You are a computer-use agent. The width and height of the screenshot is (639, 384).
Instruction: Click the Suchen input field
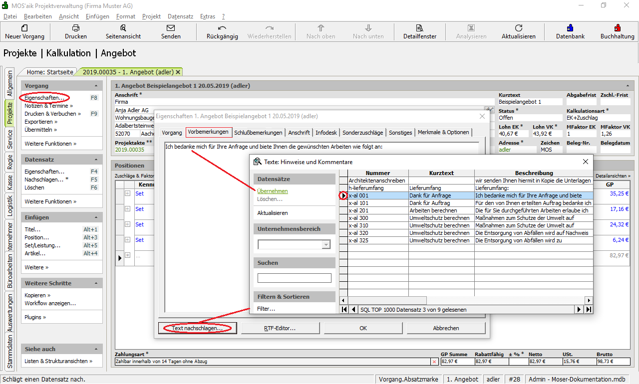click(294, 278)
